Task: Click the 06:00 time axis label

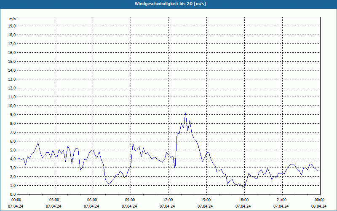Action: tap(93, 200)
